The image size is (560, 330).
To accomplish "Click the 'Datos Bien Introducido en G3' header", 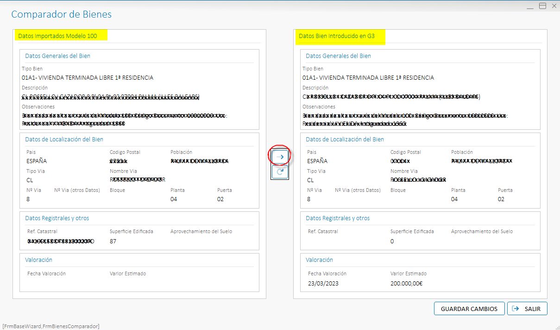I will [337, 36].
